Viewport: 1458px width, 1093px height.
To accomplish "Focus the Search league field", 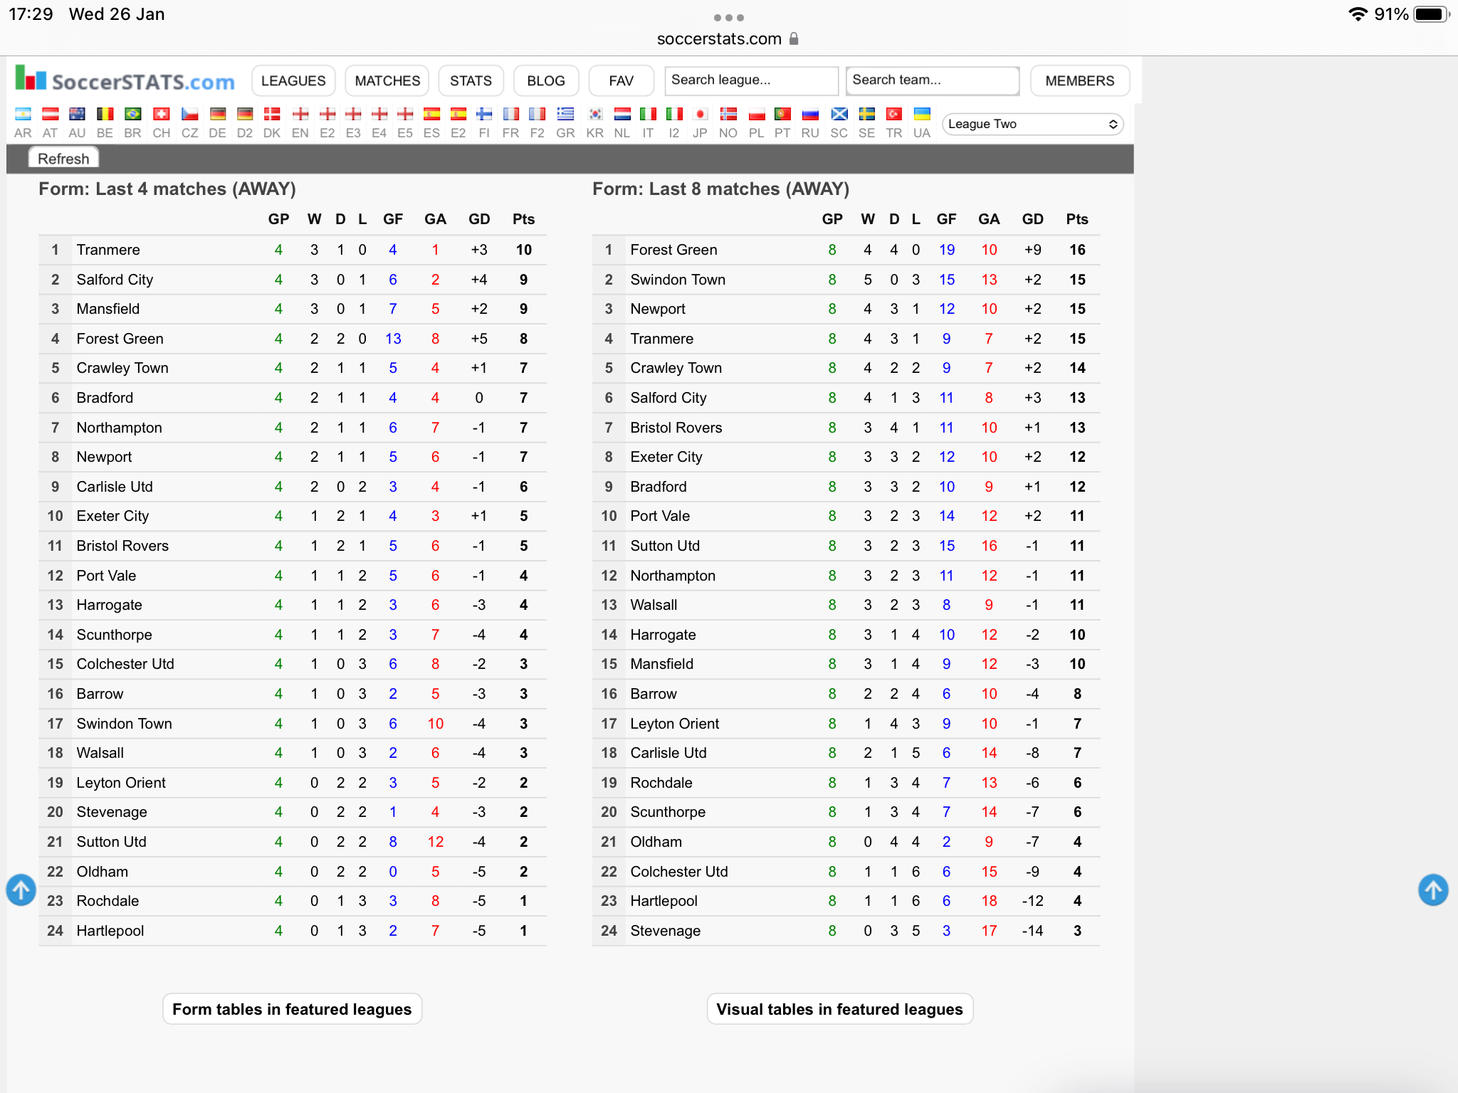I will 751,80.
